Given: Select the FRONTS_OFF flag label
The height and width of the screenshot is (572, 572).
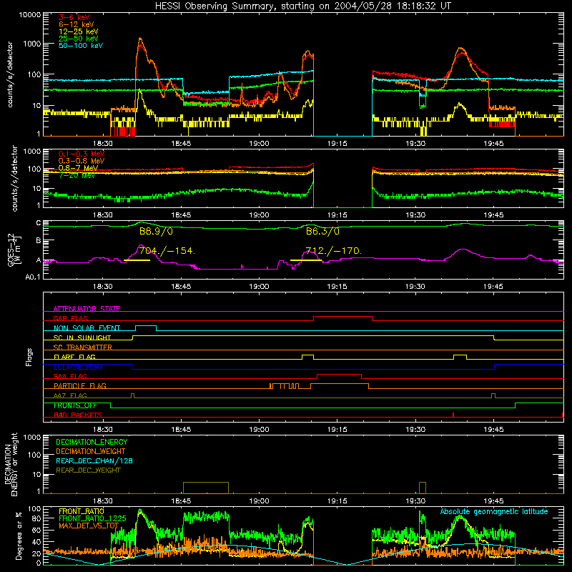Looking at the screenshot, I should 75,405.
